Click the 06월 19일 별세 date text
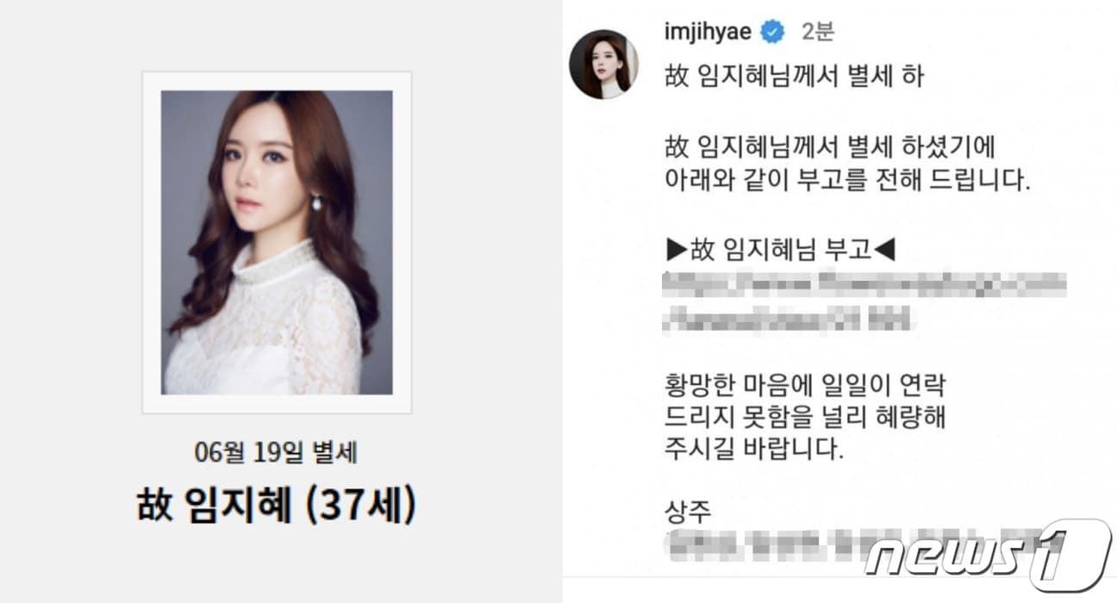The image size is (1117, 603). click(x=277, y=453)
